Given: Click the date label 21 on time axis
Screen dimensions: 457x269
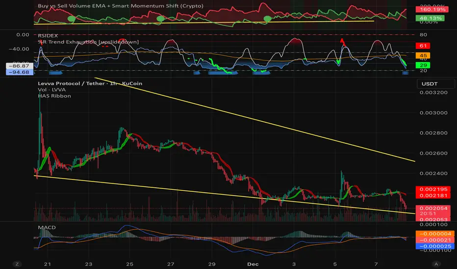Looking at the screenshot, I should click(x=48, y=264).
